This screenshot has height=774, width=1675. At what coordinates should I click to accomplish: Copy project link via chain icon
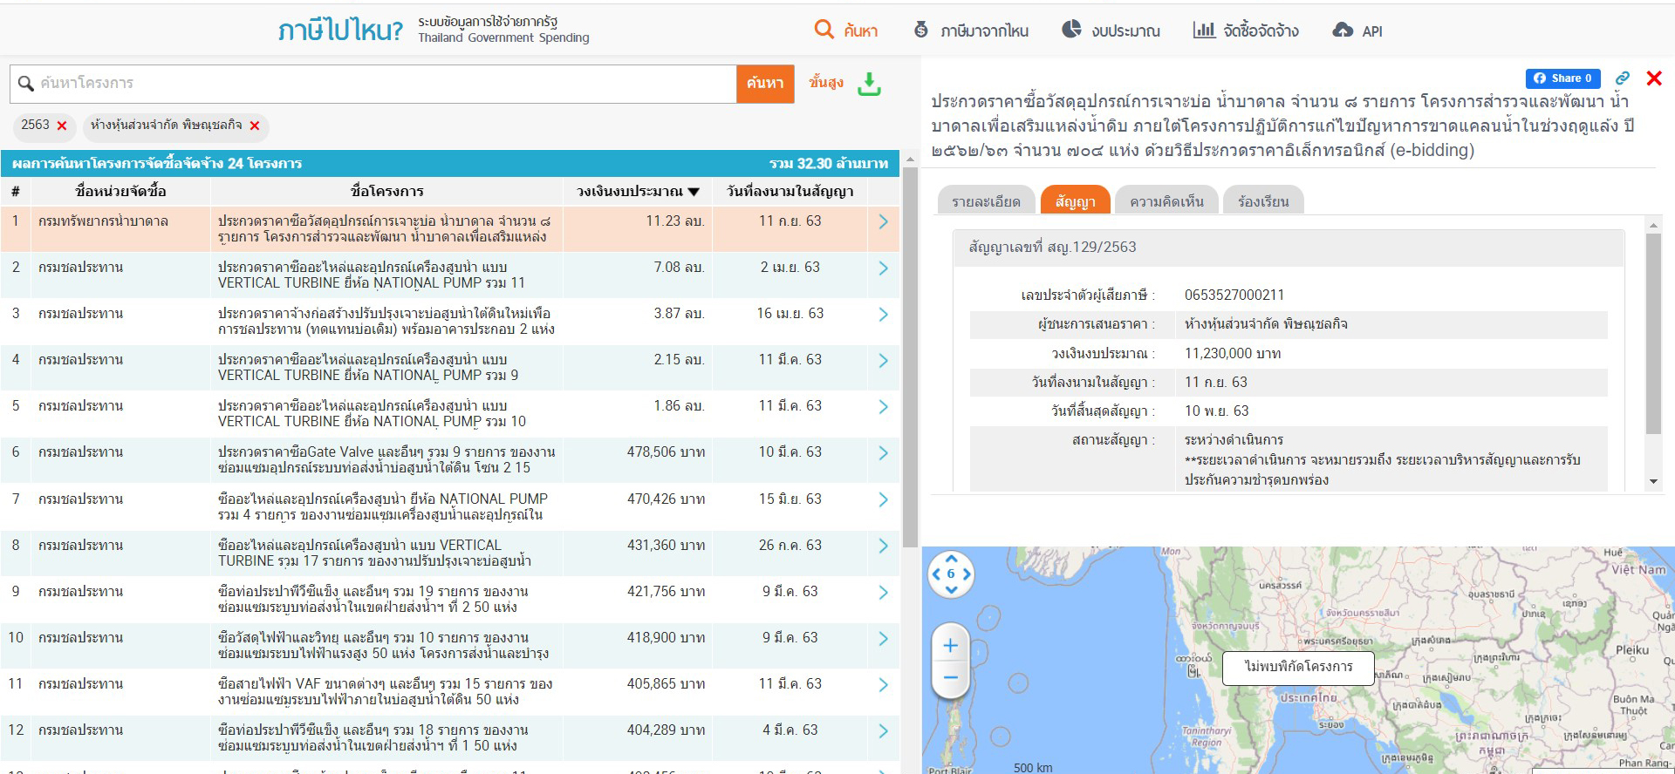coord(1622,78)
